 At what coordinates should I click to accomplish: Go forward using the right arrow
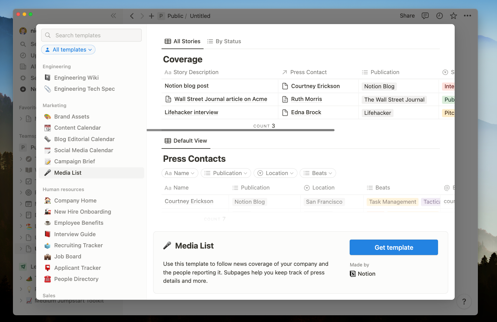click(142, 16)
